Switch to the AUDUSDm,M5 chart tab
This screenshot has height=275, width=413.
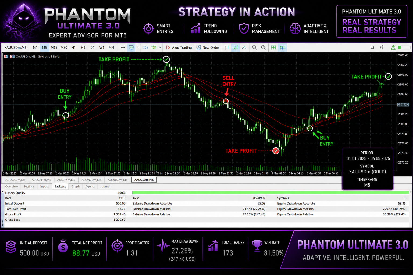[x=118, y=180]
